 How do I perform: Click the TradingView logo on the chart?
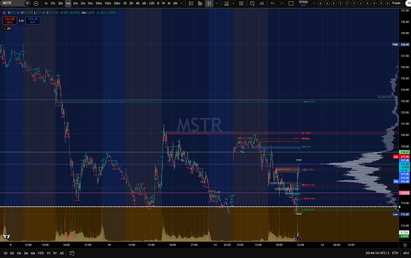point(7,237)
